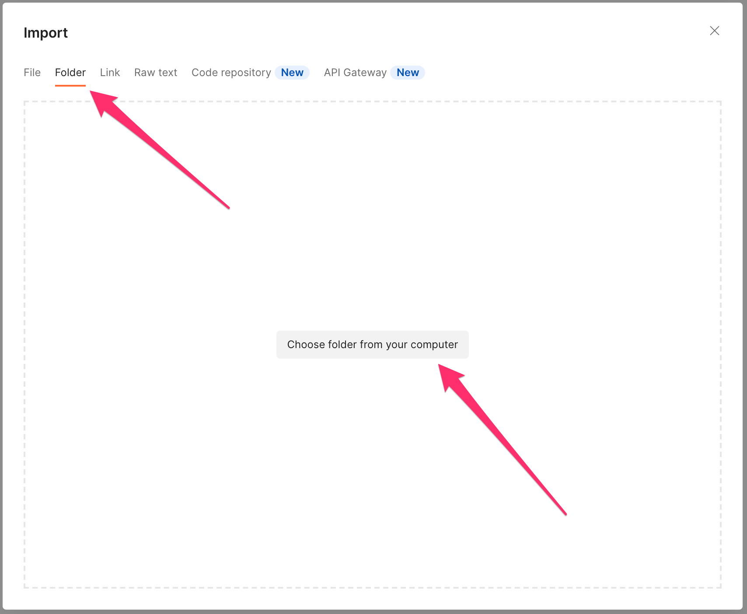Click Choose folder from your computer
Screen dimensions: 747x614
[372, 345]
